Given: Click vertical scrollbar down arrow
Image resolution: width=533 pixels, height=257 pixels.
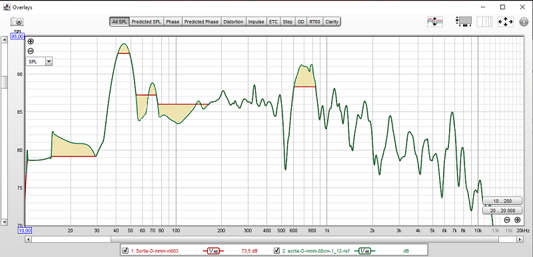Looking at the screenshot, I should 4,222.
